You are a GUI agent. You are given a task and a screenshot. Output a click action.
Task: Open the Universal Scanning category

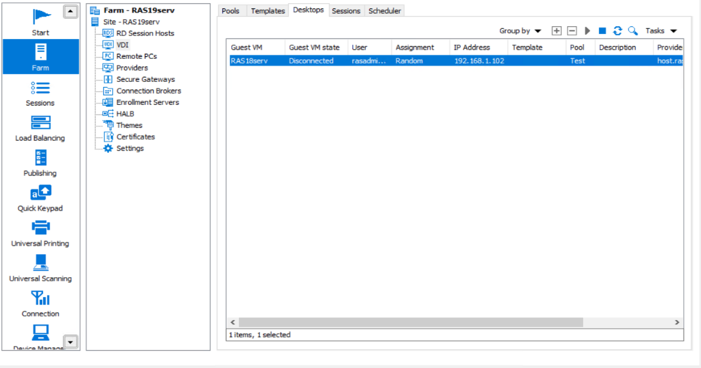(40, 269)
